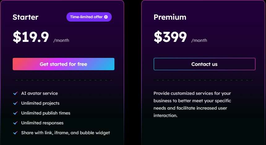This screenshot has height=145, width=266.
Task: Click the AI avatar service feature text
Action: (40, 93)
